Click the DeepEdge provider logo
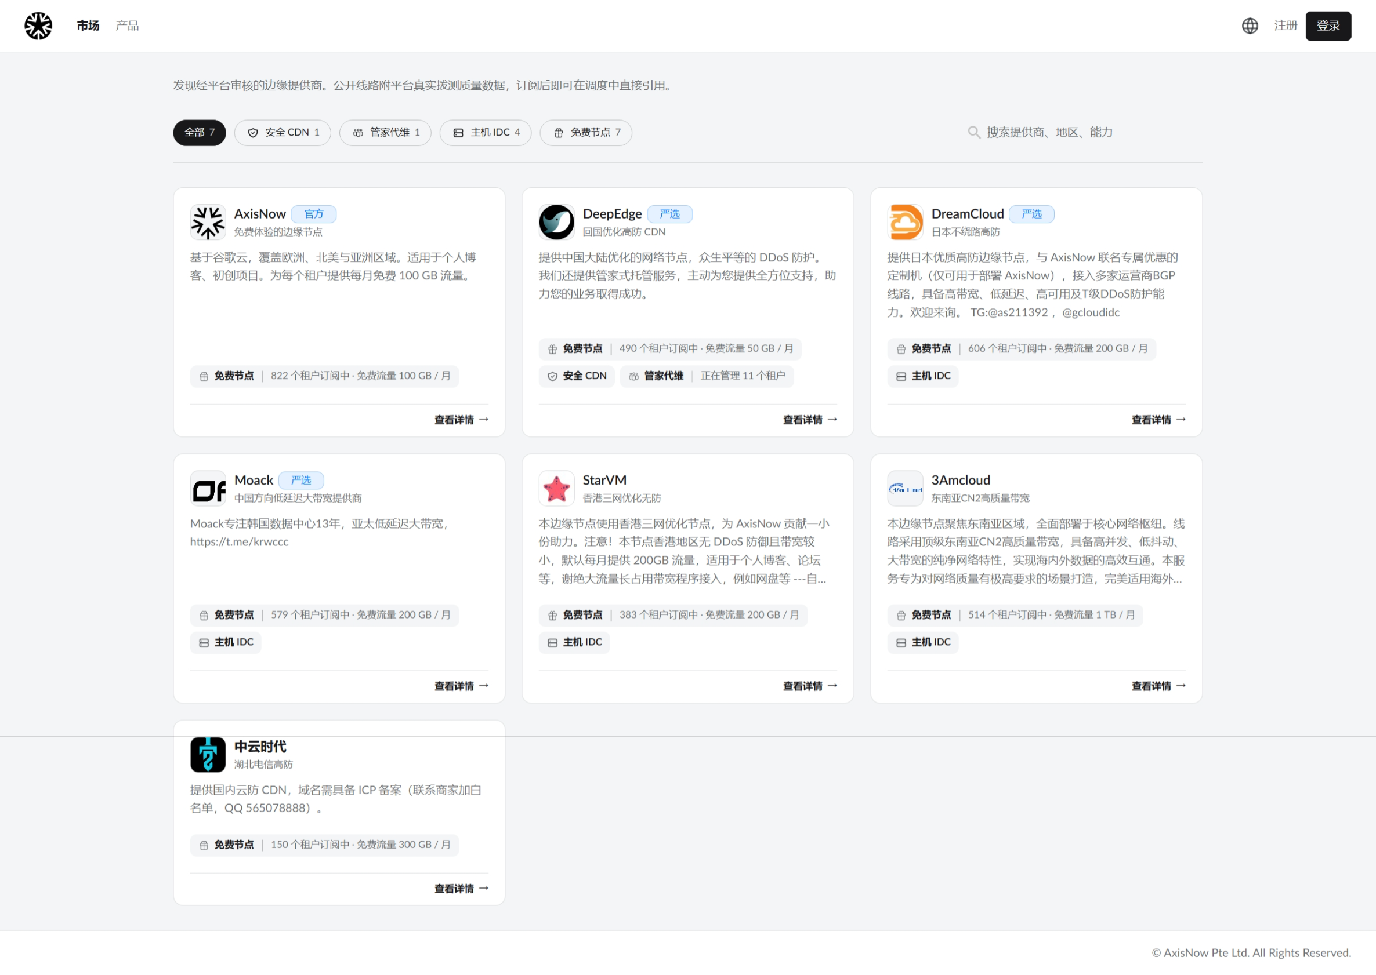Image resolution: width=1376 pixels, height=975 pixels. [556, 222]
